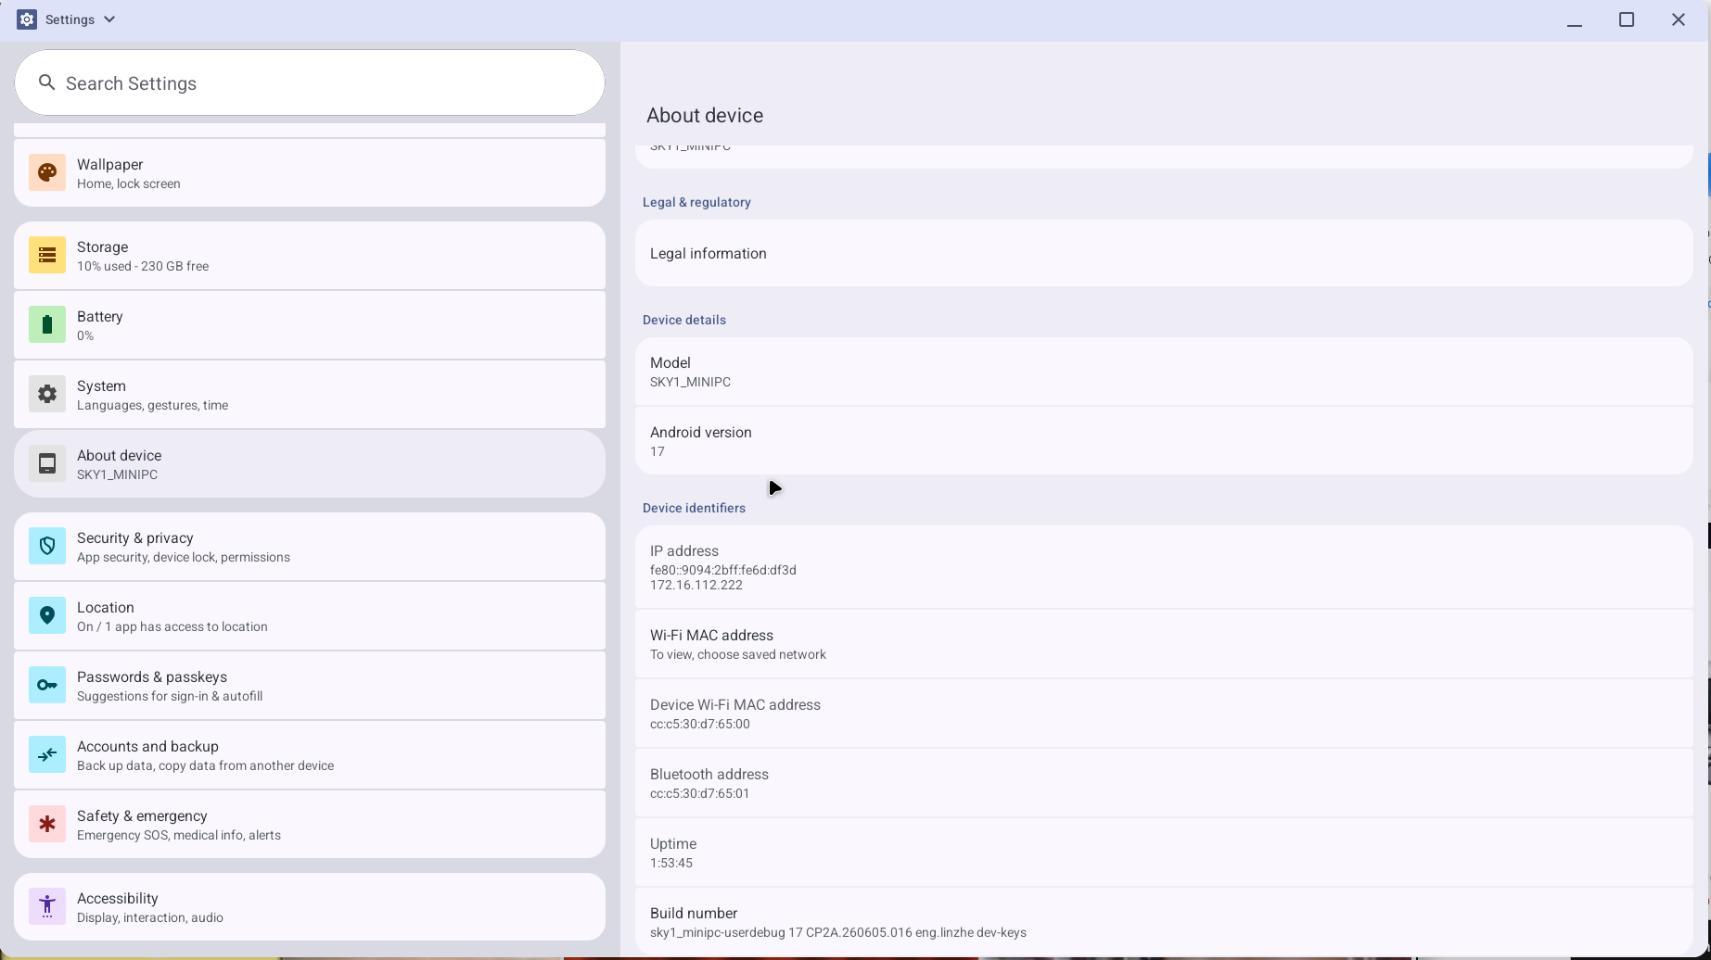This screenshot has width=1711, height=960.
Task: Click the About device page title
Action: click(705, 116)
